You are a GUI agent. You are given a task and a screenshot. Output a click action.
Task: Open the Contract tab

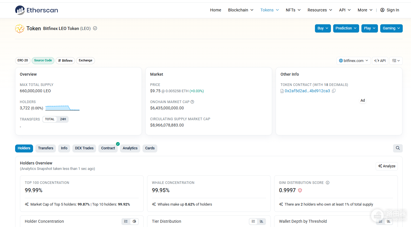108,148
